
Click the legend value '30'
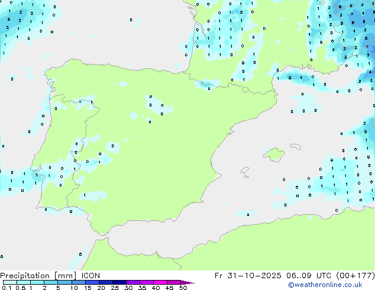point(128,288)
